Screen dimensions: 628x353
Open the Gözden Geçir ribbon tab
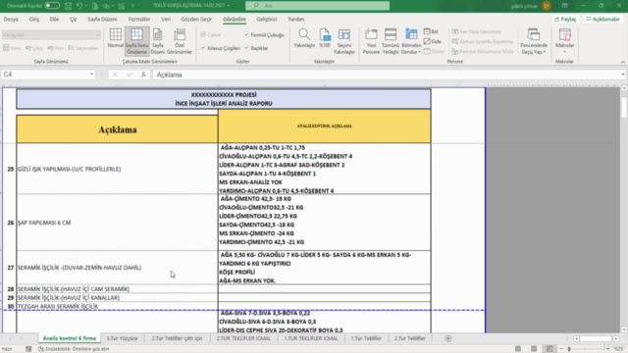[x=196, y=20]
